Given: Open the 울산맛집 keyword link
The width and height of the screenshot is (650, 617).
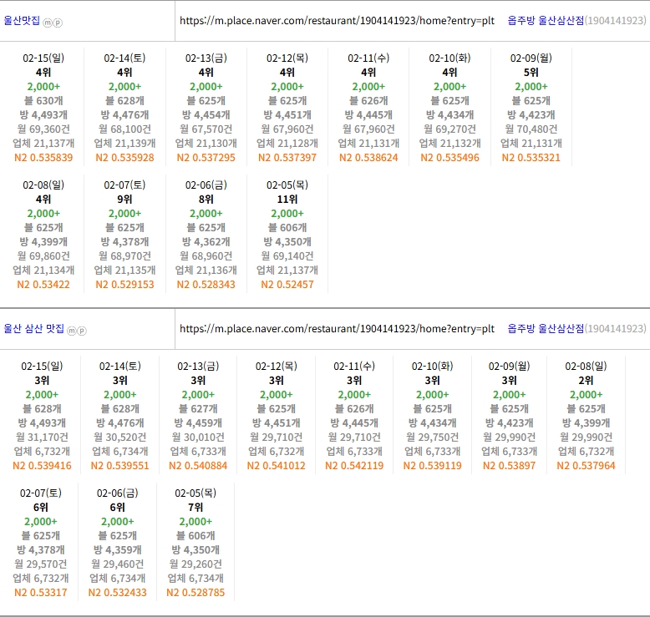Looking at the screenshot, I should [22, 21].
